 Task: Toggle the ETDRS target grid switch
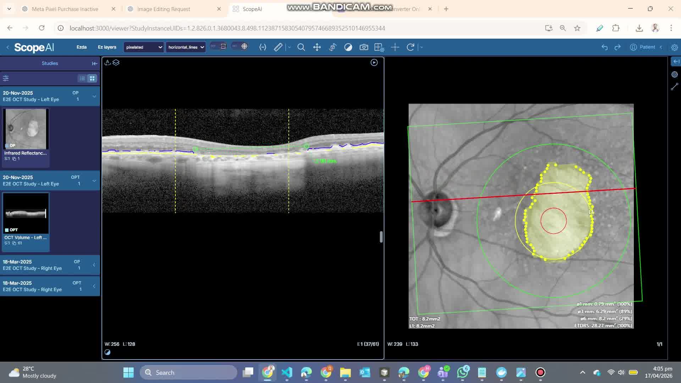[x=239, y=46]
